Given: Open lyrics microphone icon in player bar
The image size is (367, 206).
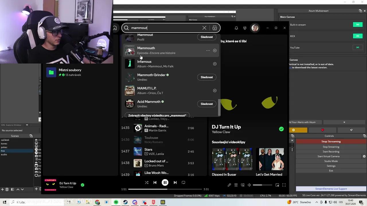Looking at the screenshot, I should point(229,185).
